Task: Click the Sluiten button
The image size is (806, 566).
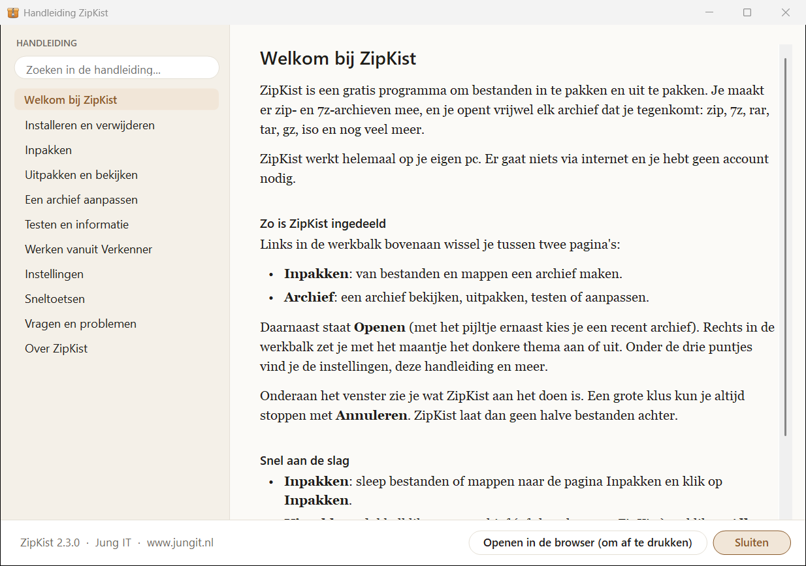Action: coord(752,542)
